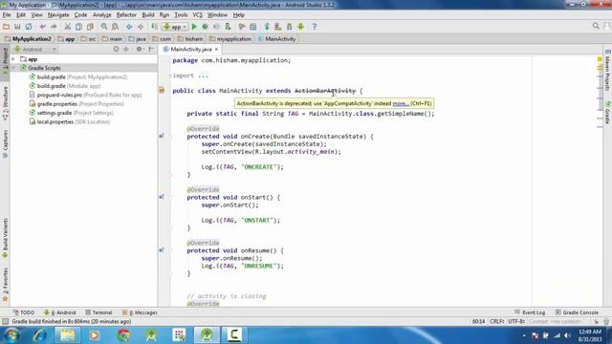The image size is (612, 344).
Task: Open the Build menu
Action: 148,15
